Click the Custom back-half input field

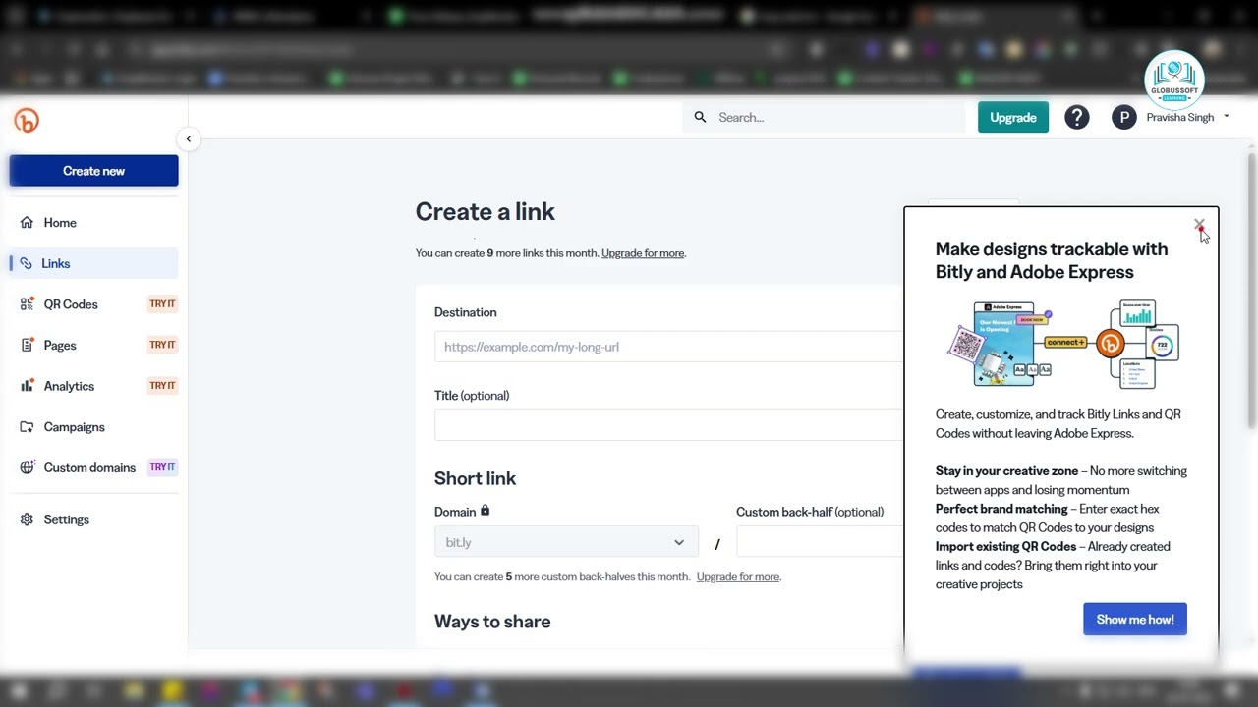pyautogui.click(x=819, y=542)
